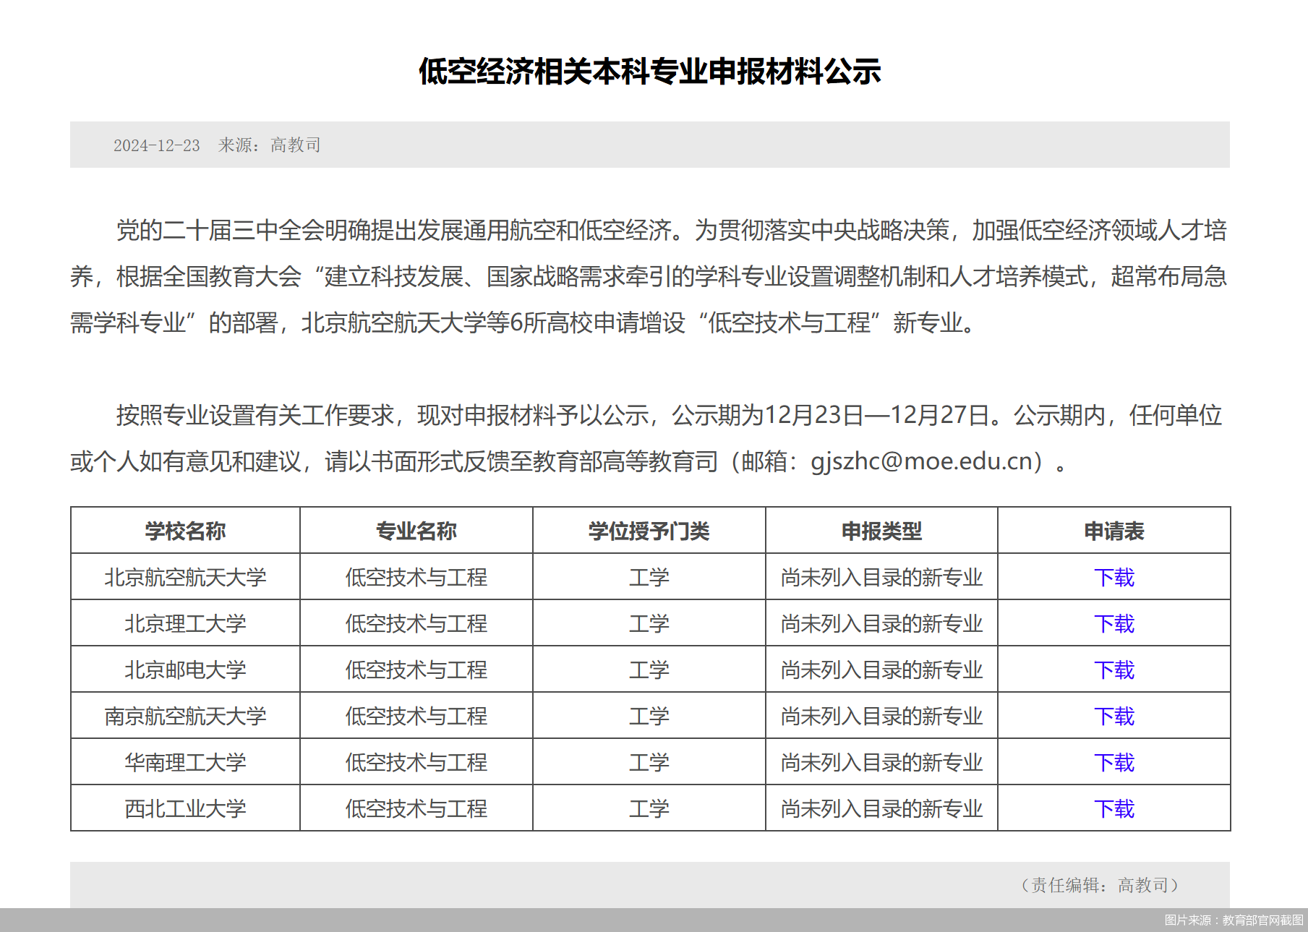The width and height of the screenshot is (1308, 932).
Task: Download the 西北工业大学 application form
Action: tap(1113, 808)
